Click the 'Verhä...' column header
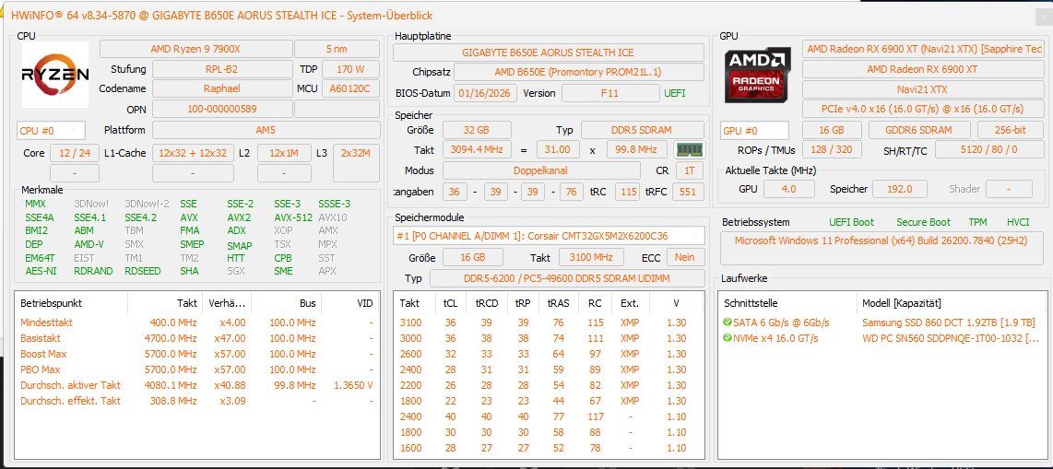The height and width of the screenshot is (469, 1053). tap(227, 303)
